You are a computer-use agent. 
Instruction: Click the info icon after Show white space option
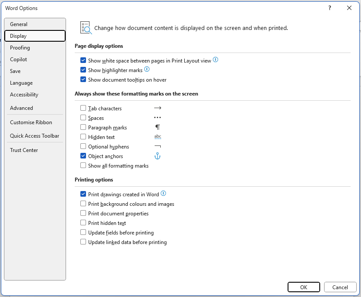[x=215, y=60]
